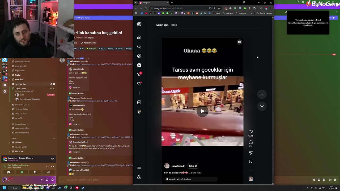Image resolution: width=340 pixels, height=191 pixels.
Task: Open the Windows Start menu
Action: [x=4, y=188]
